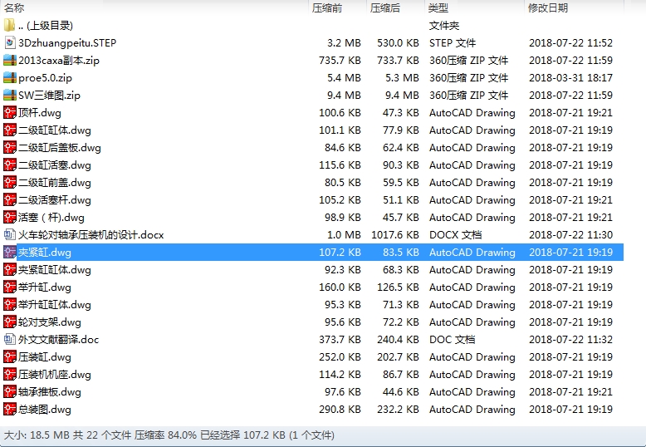Click the 火车轮对轴承压装机的设计.docx document icon
Image resolution: width=646 pixels, height=447 pixels.
point(9,234)
